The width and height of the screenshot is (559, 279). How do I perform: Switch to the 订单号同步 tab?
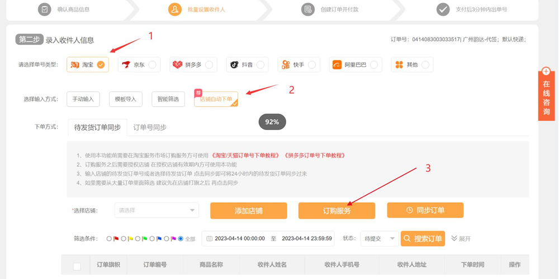click(150, 127)
